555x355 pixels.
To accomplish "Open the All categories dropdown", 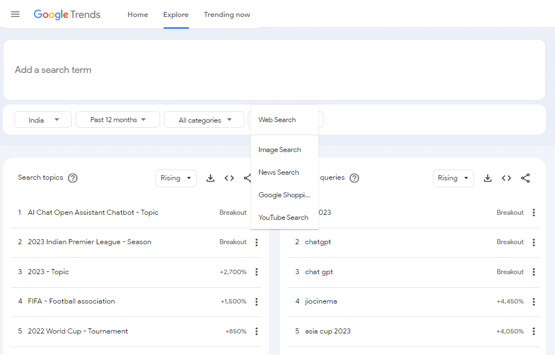I will (204, 120).
